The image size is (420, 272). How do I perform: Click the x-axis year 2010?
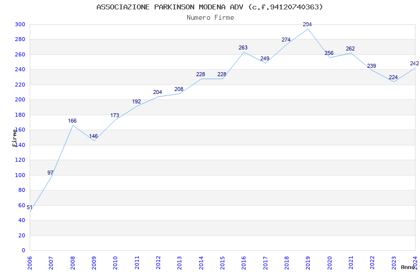[115, 263]
